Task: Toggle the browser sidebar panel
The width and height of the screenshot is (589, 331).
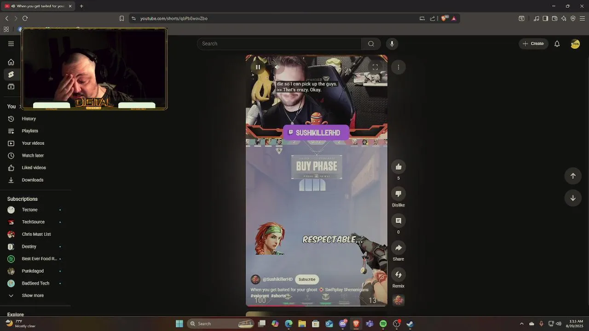Action: (x=545, y=18)
